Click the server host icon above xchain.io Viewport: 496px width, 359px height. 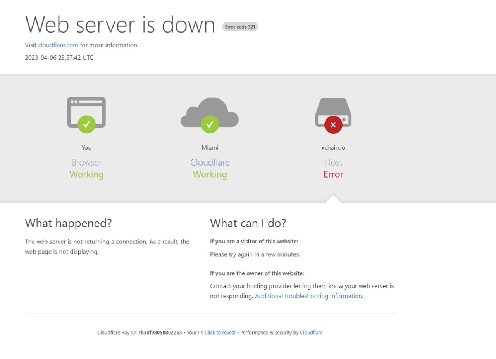(x=333, y=115)
